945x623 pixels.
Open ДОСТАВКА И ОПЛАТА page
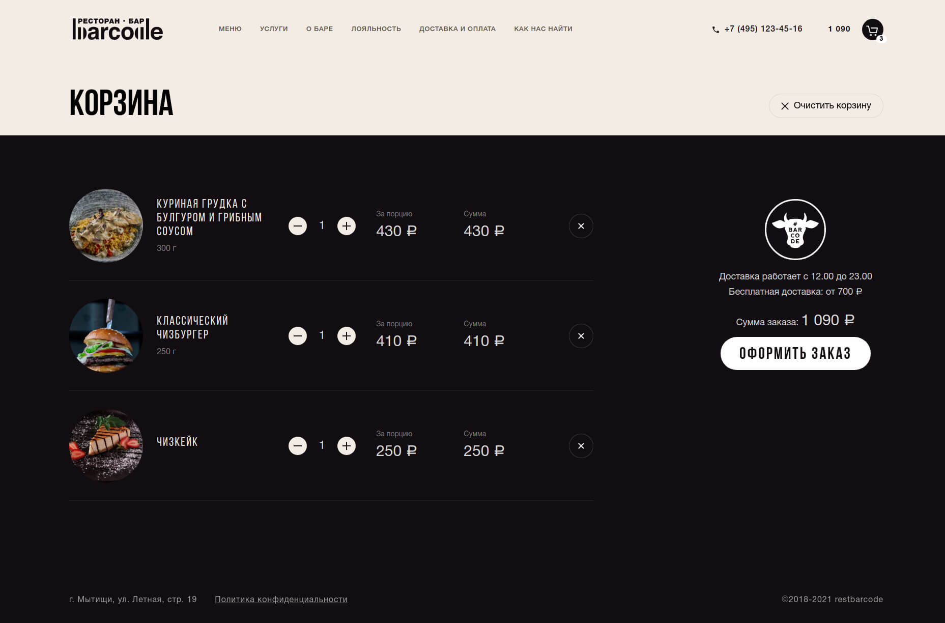click(457, 29)
